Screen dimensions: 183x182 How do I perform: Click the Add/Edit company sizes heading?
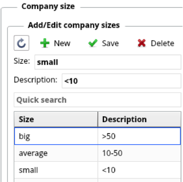[x=74, y=25]
